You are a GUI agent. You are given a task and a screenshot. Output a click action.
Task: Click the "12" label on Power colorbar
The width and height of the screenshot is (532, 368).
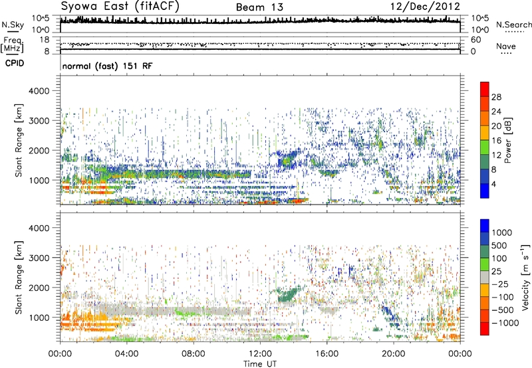(x=496, y=155)
